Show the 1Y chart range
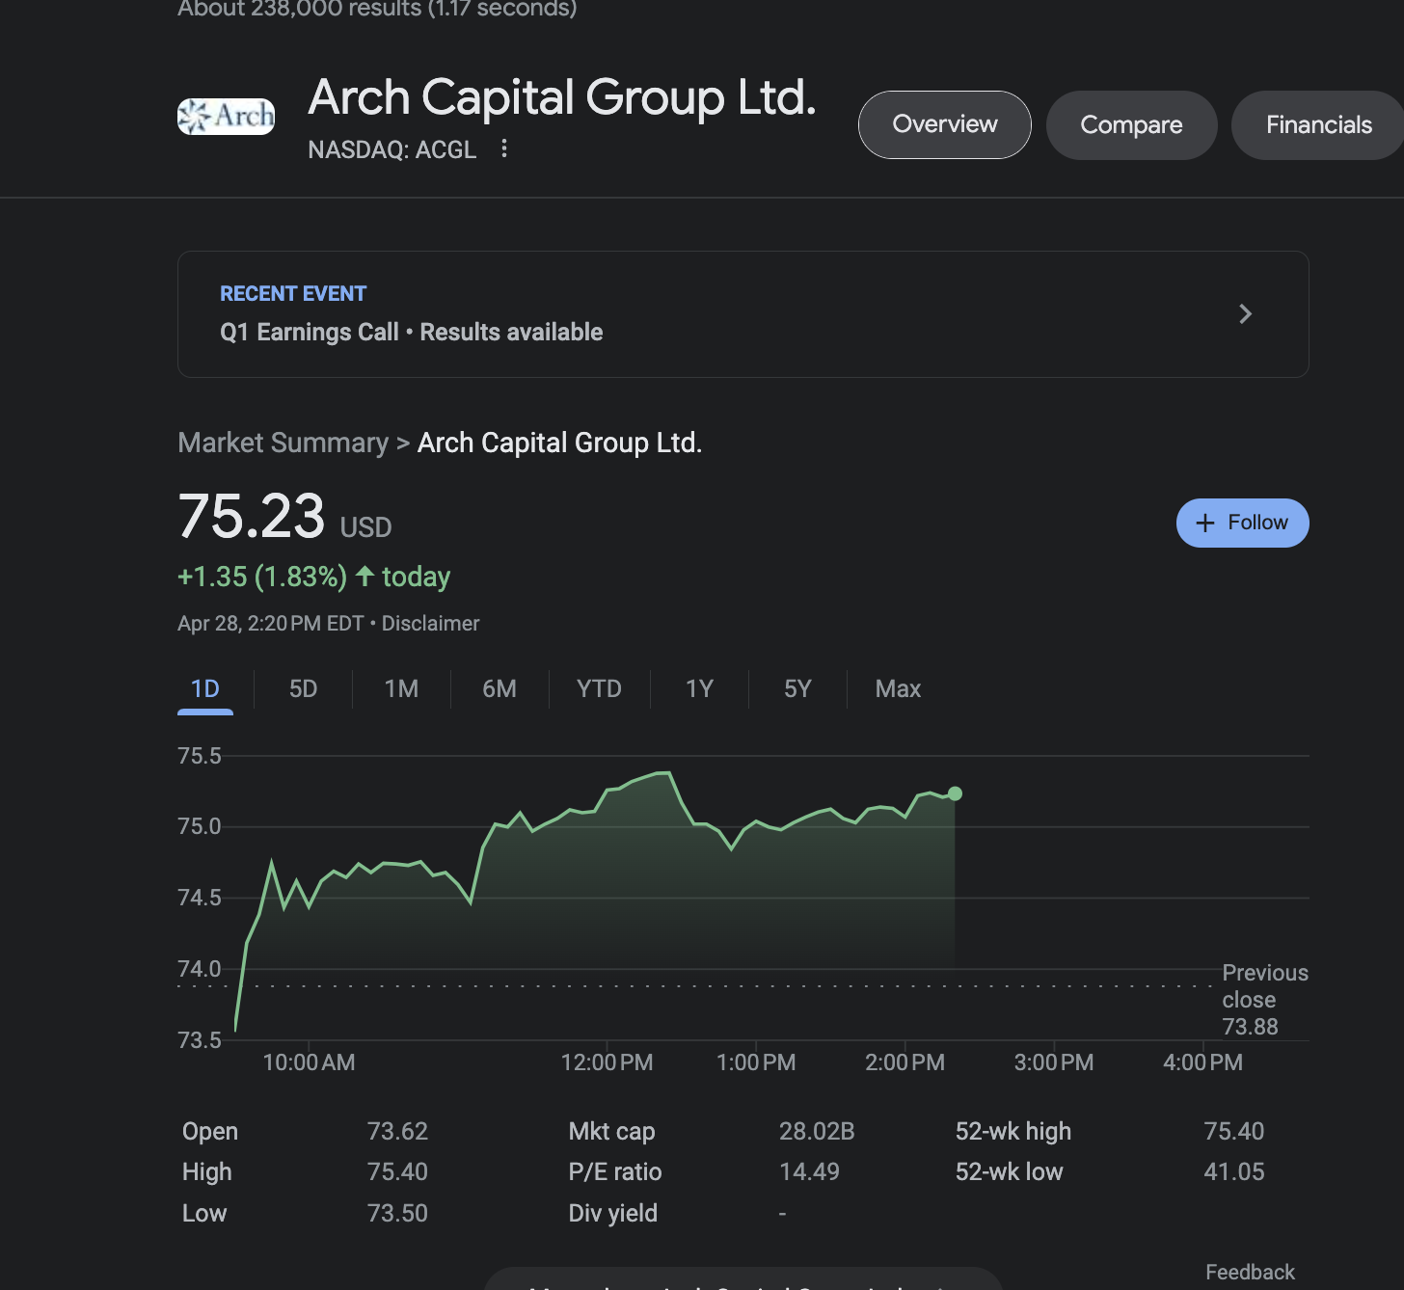This screenshot has width=1404, height=1290. 699,689
